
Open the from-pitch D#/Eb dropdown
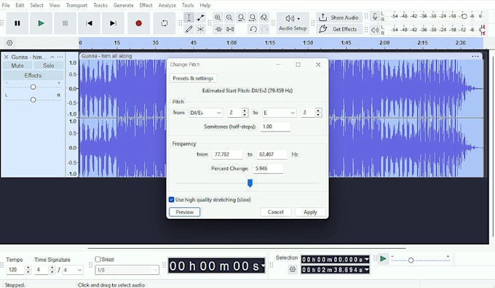coord(205,113)
